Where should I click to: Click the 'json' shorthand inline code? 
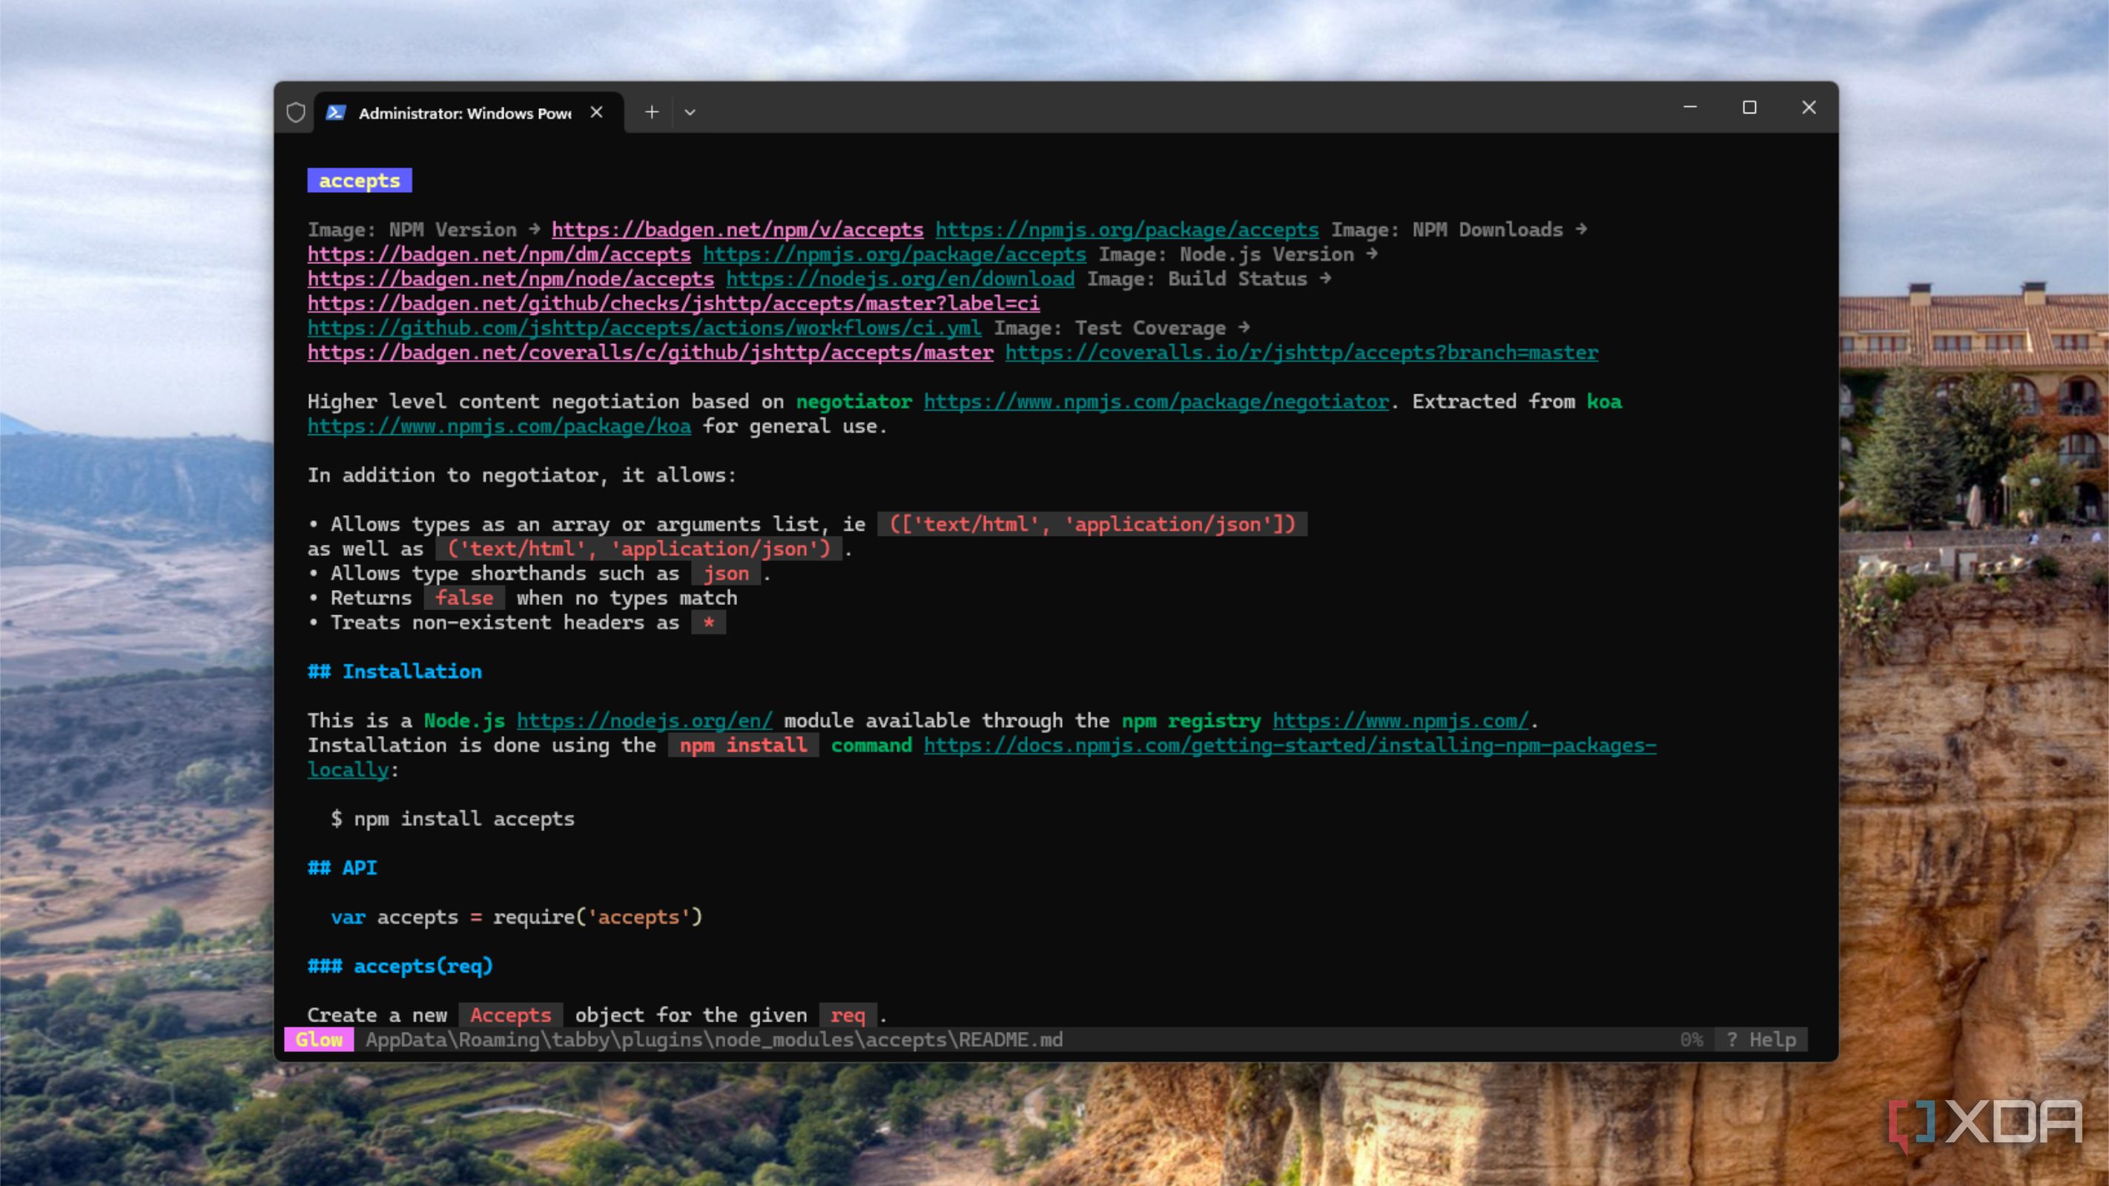pyautogui.click(x=726, y=574)
